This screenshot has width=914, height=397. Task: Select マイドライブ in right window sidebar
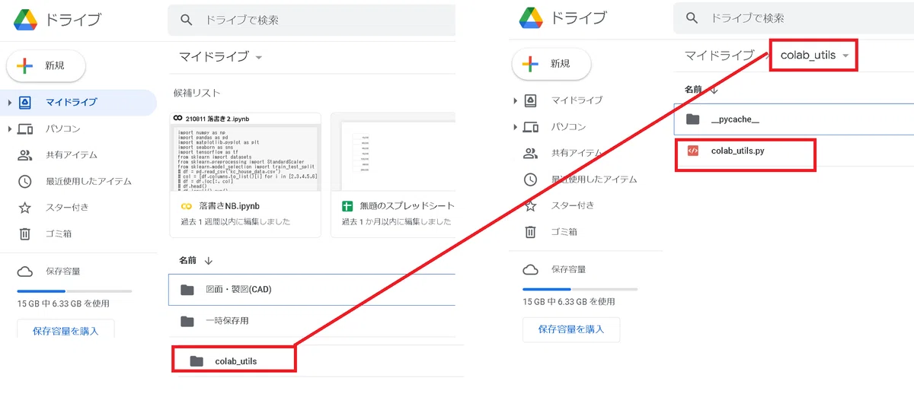(577, 100)
